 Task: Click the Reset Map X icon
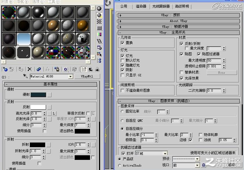[30, 69]
